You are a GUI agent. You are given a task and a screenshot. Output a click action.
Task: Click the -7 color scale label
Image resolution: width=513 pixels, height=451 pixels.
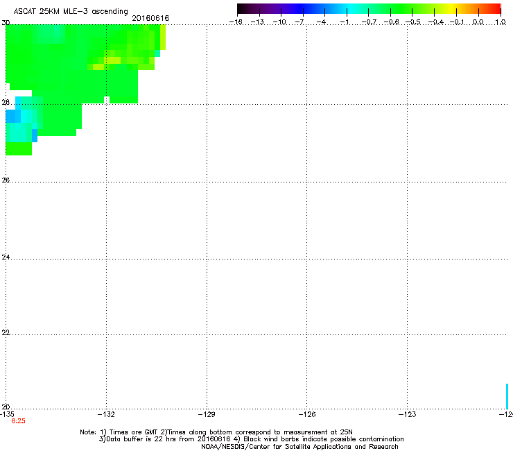point(299,22)
